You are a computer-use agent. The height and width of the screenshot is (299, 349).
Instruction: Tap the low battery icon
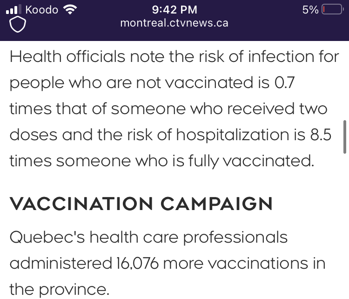point(333,10)
